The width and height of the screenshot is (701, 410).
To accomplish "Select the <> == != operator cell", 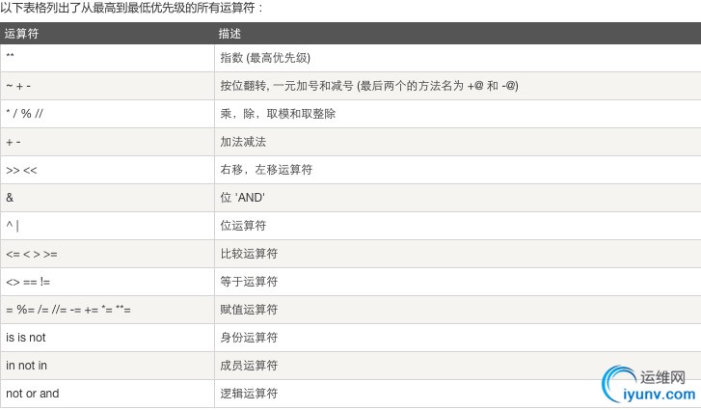I will pos(28,282).
